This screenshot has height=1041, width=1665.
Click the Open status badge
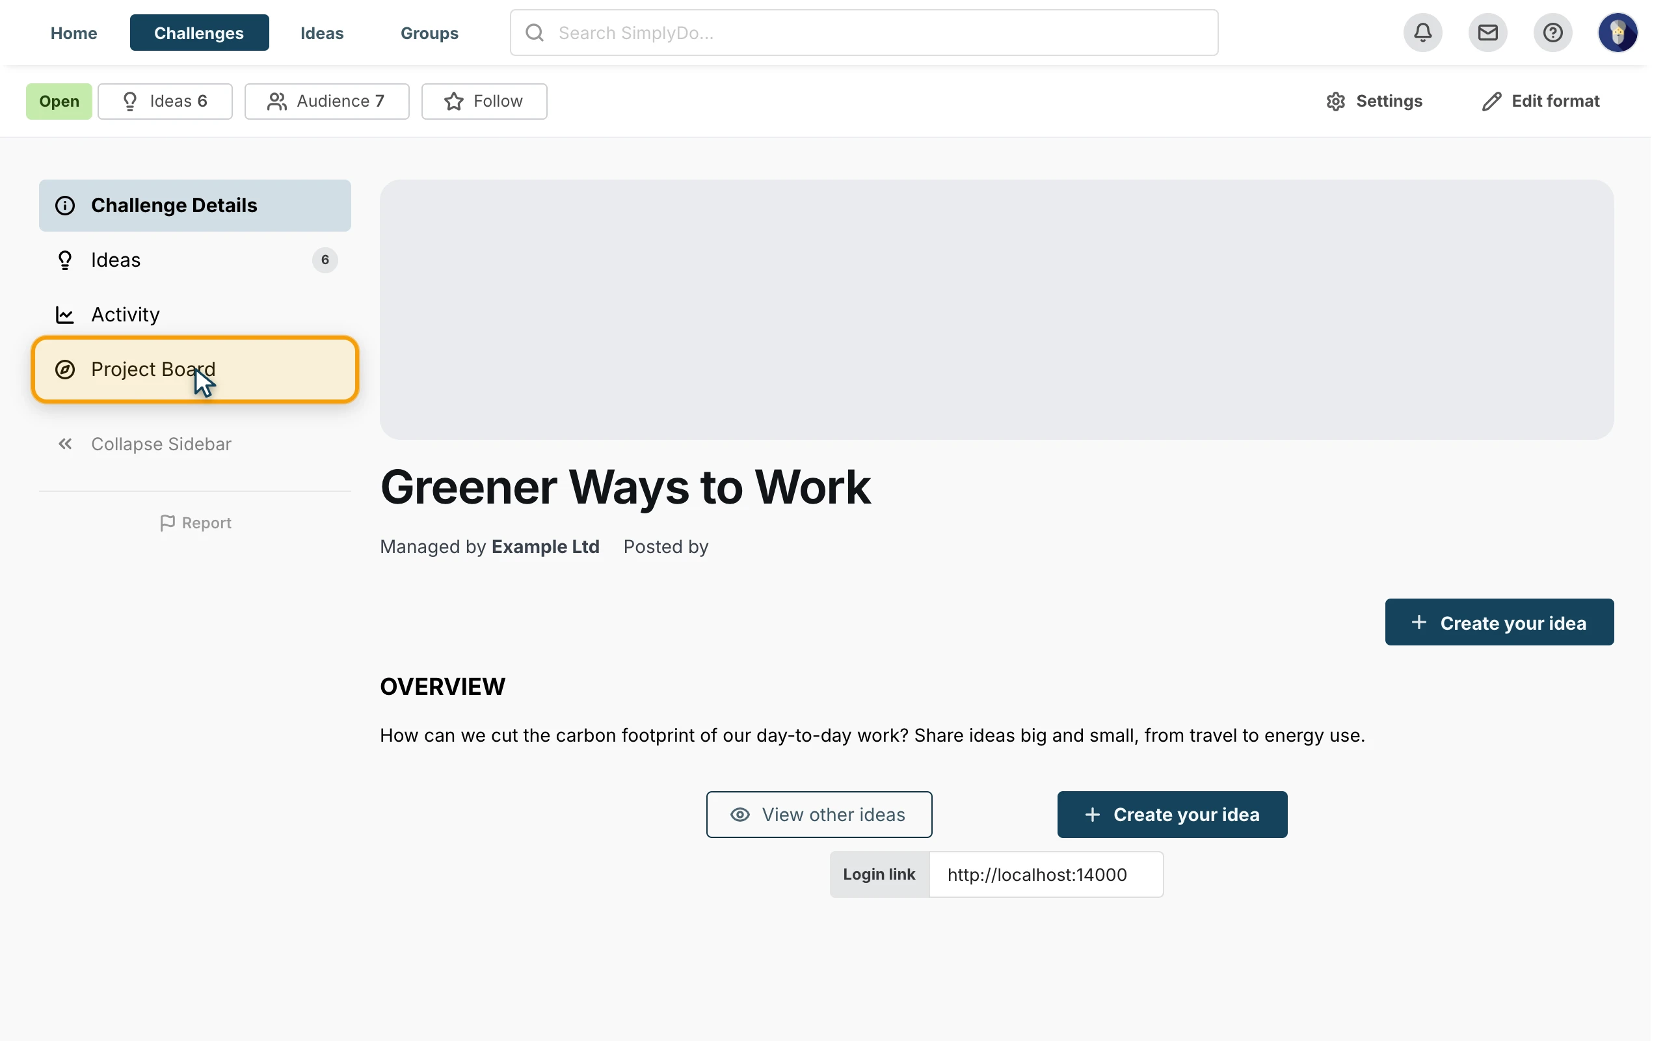pos(59,101)
